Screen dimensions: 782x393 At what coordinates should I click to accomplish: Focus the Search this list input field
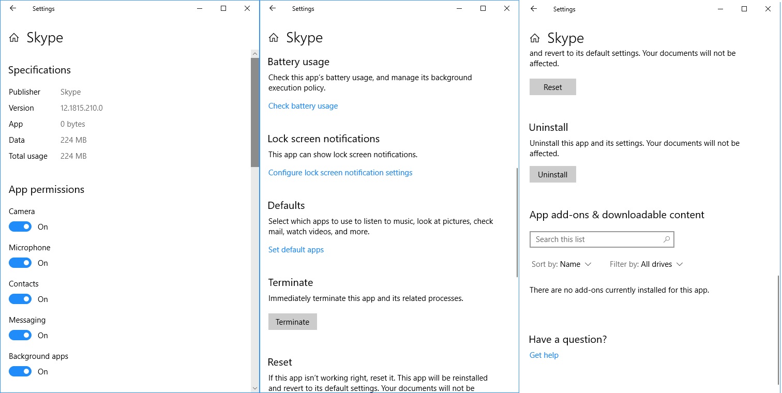(602, 239)
